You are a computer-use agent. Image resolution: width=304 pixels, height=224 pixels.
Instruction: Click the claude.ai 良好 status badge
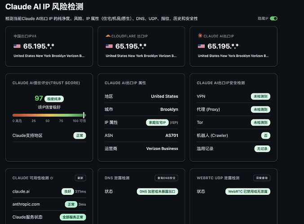click(68, 191)
